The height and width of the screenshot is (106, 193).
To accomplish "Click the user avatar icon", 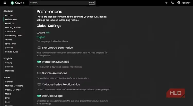I will point(179,3).
